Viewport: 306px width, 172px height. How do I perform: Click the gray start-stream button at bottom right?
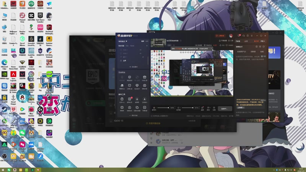pos(224,109)
